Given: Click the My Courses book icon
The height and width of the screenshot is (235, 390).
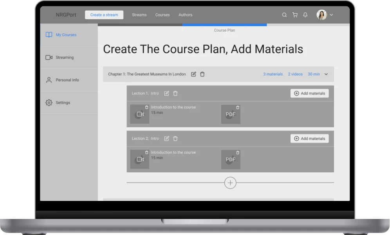Looking at the screenshot, I should tap(49, 35).
